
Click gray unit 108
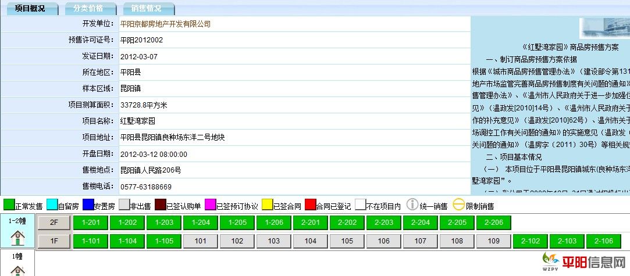(x=457, y=241)
